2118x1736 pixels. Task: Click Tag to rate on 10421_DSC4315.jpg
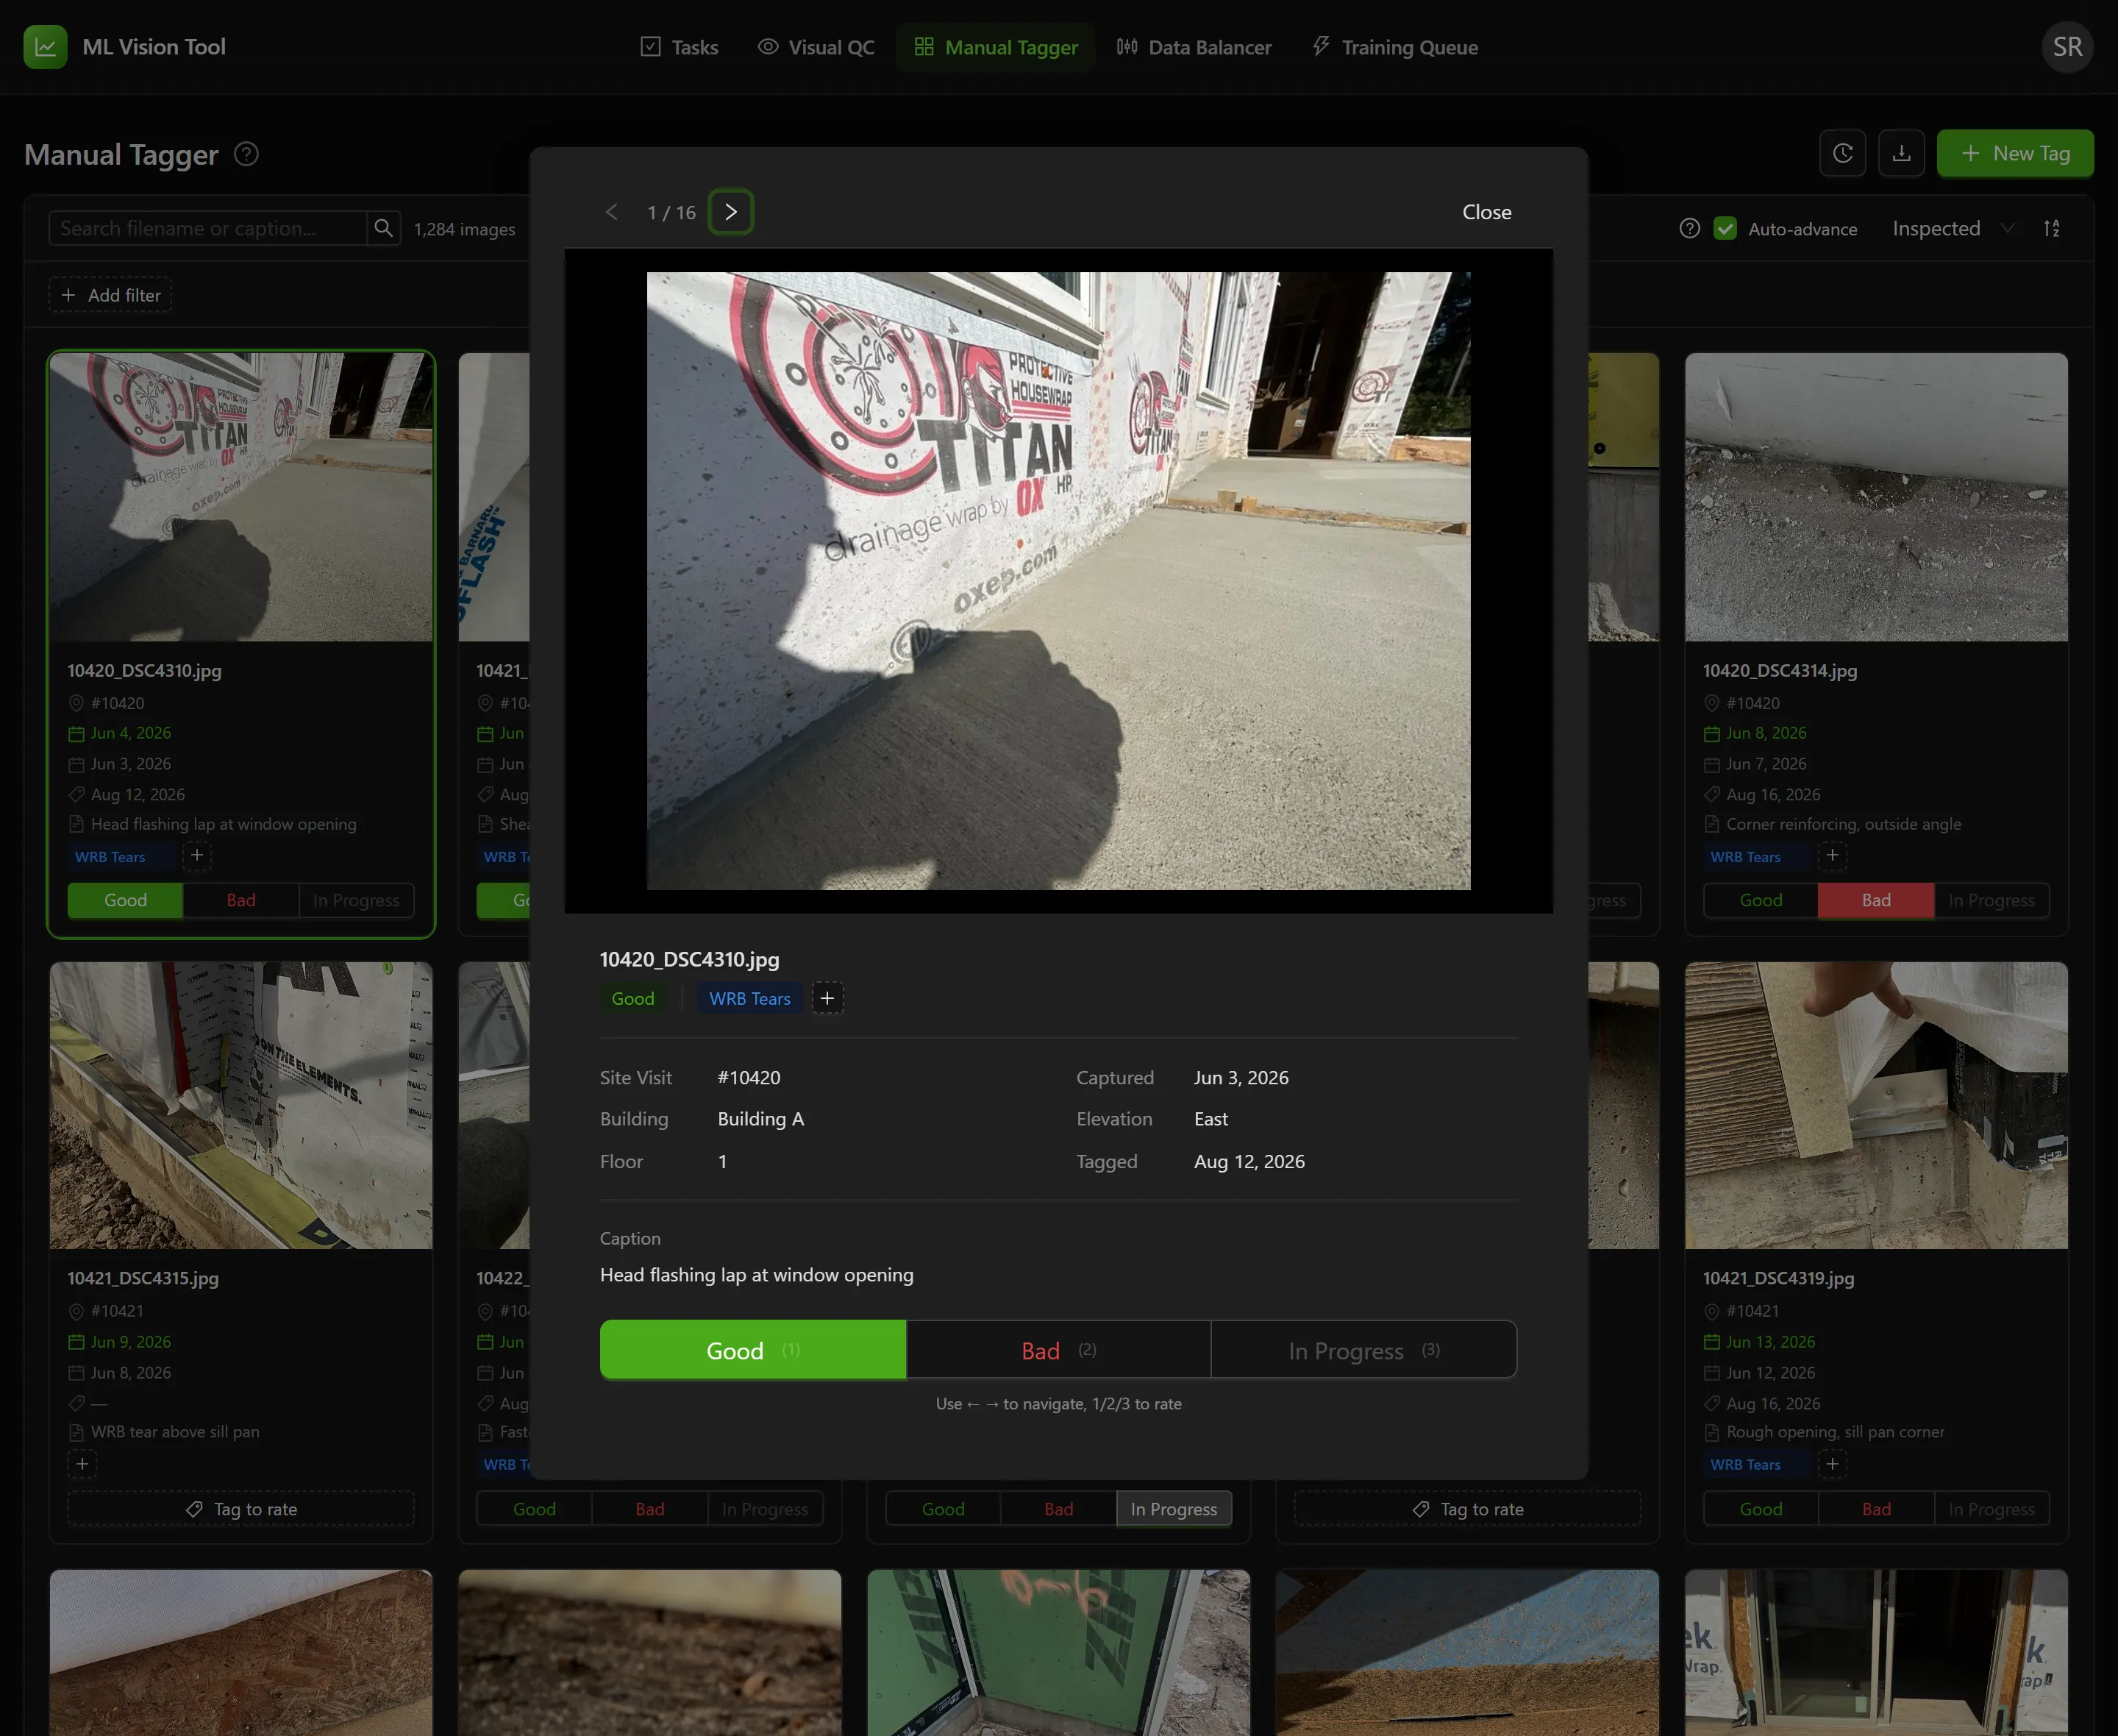pos(241,1509)
